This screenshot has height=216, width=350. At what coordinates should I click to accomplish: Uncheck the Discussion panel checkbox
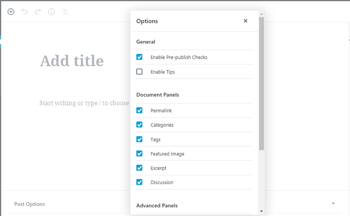140,182
